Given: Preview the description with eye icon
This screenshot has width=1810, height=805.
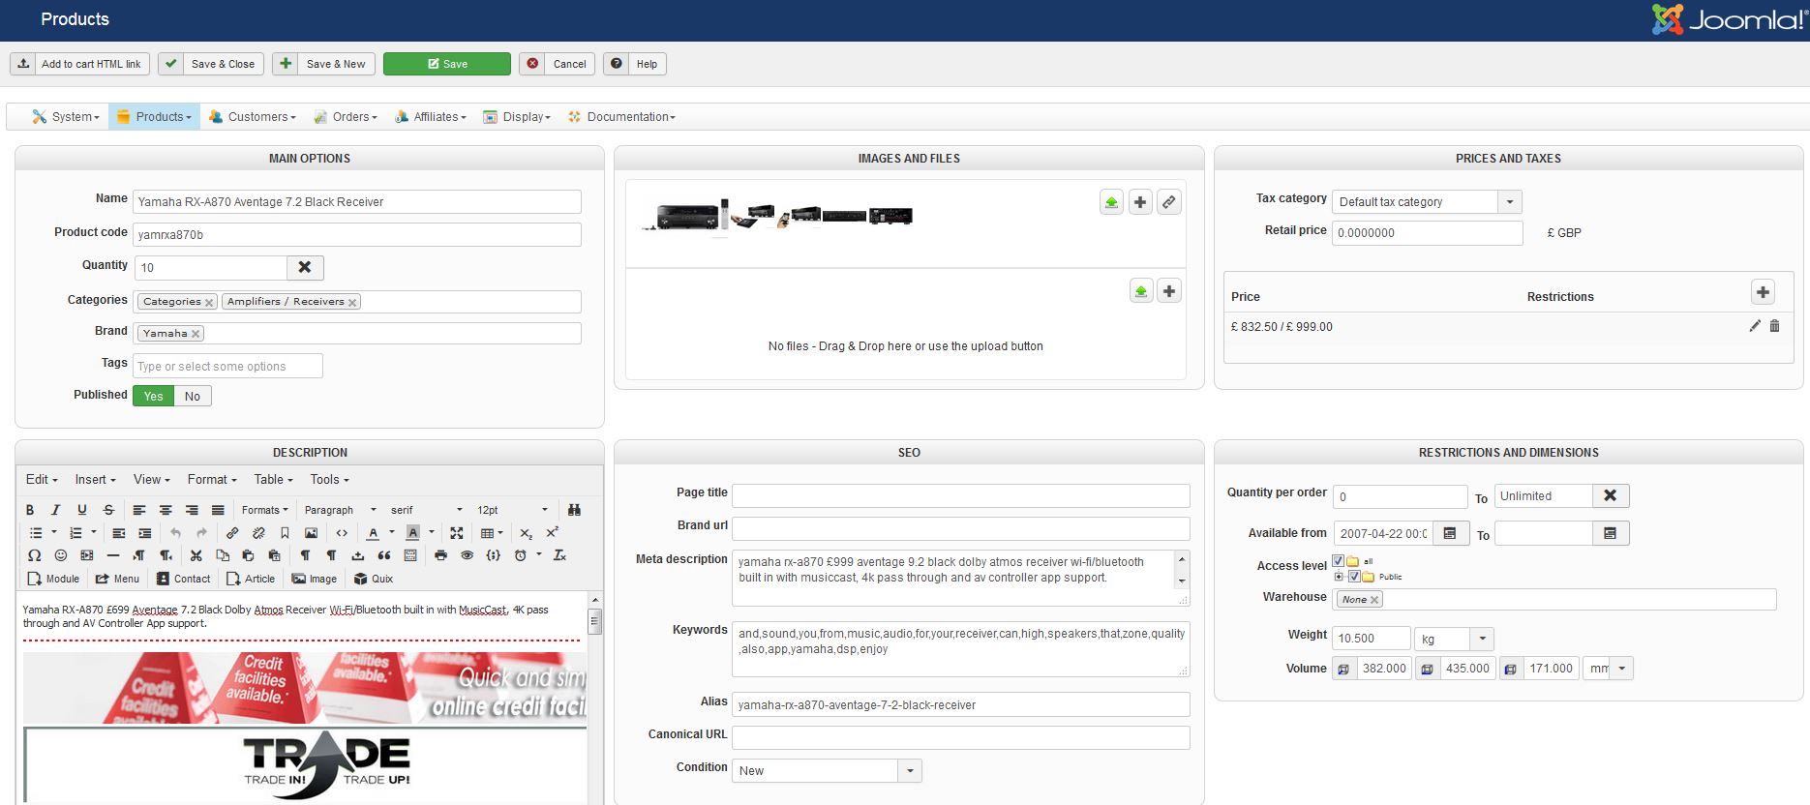Looking at the screenshot, I should [468, 555].
